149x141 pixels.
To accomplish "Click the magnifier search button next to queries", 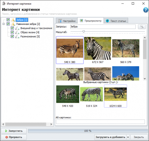I will click(142, 27).
